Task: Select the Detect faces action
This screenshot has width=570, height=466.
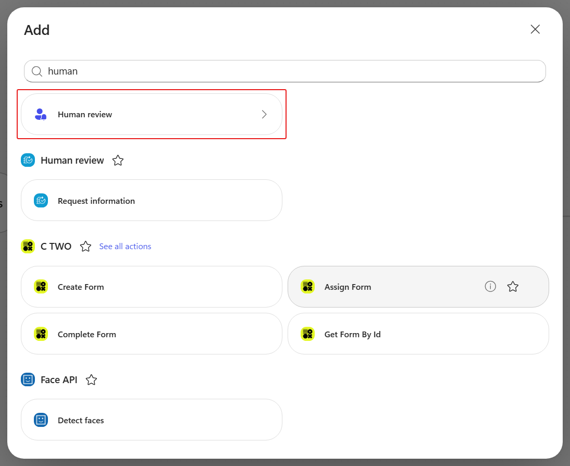Action: [x=152, y=420]
